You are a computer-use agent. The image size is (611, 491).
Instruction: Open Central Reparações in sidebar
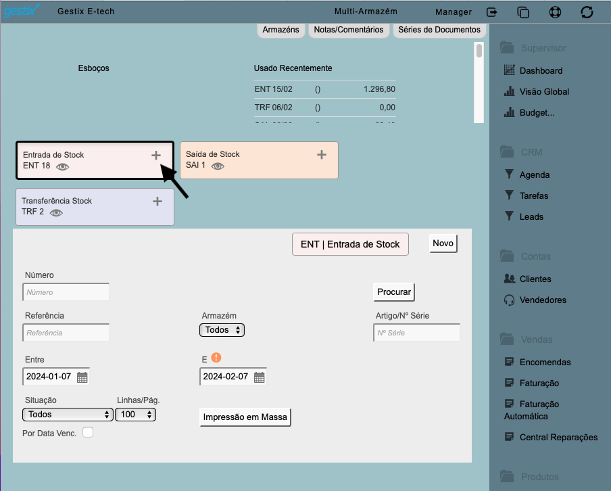pyautogui.click(x=551, y=437)
